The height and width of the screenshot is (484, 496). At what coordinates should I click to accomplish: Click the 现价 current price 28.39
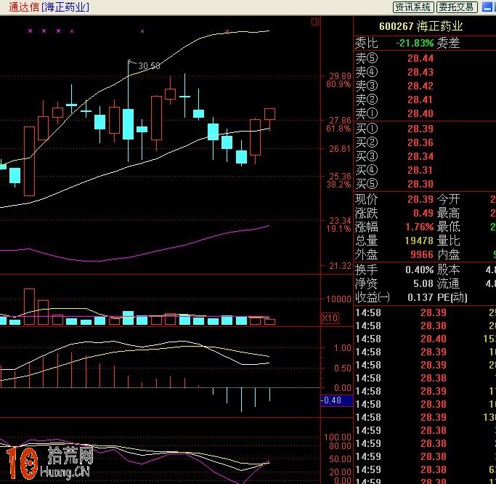(x=420, y=199)
